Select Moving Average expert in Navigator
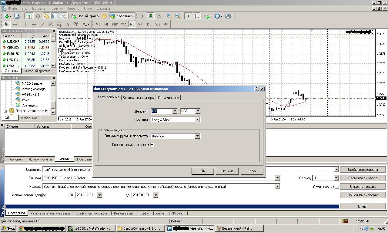Image resolution: width=388 pixels, height=233 pixels. [x=34, y=89]
